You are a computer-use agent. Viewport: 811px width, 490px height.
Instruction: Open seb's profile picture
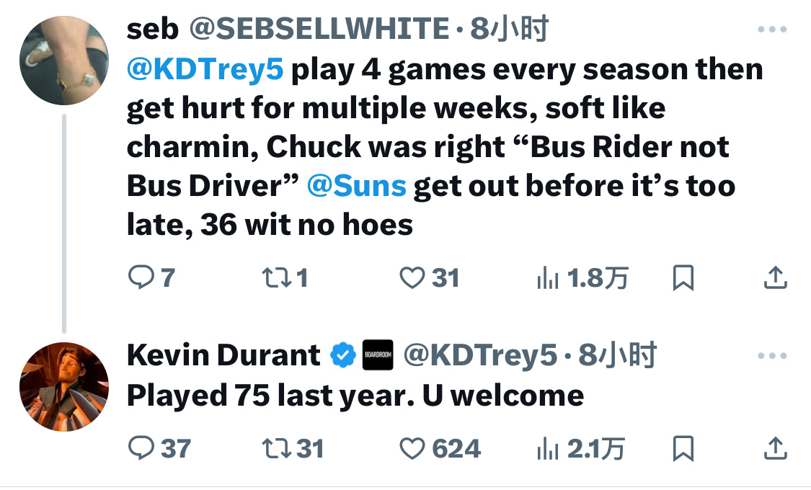pos(63,61)
